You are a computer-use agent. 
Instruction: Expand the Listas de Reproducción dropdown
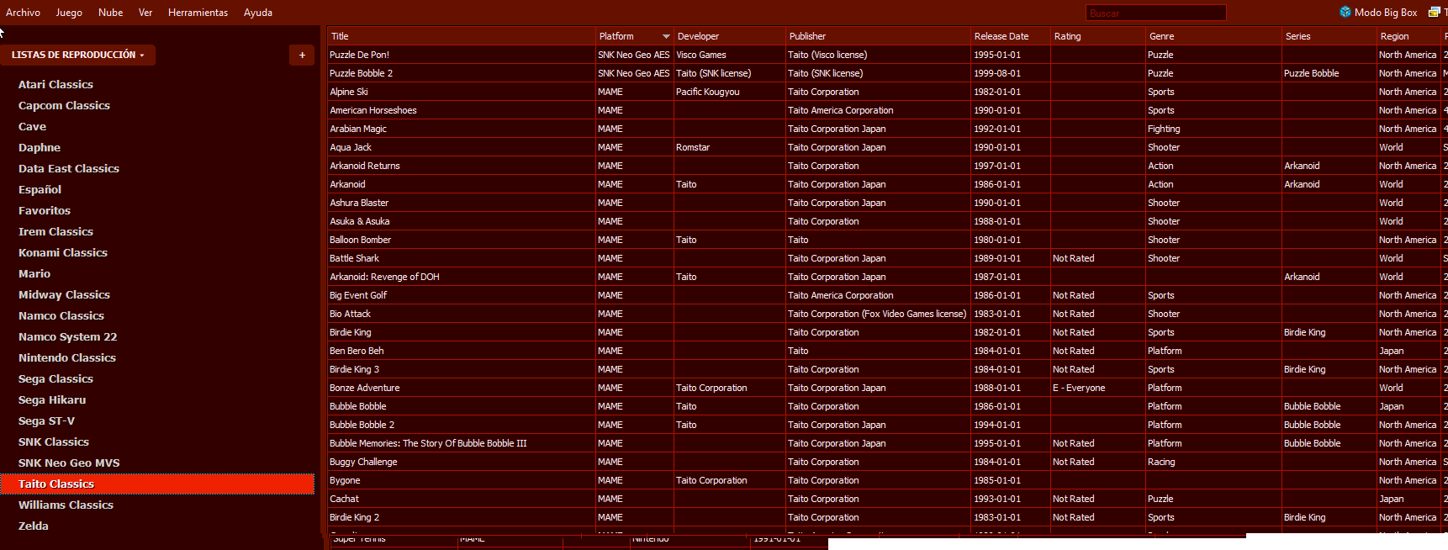77,55
